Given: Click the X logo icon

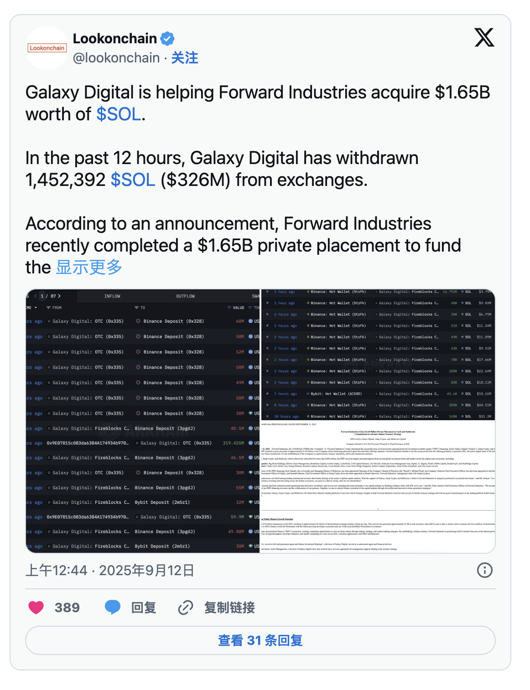Looking at the screenshot, I should click(484, 37).
